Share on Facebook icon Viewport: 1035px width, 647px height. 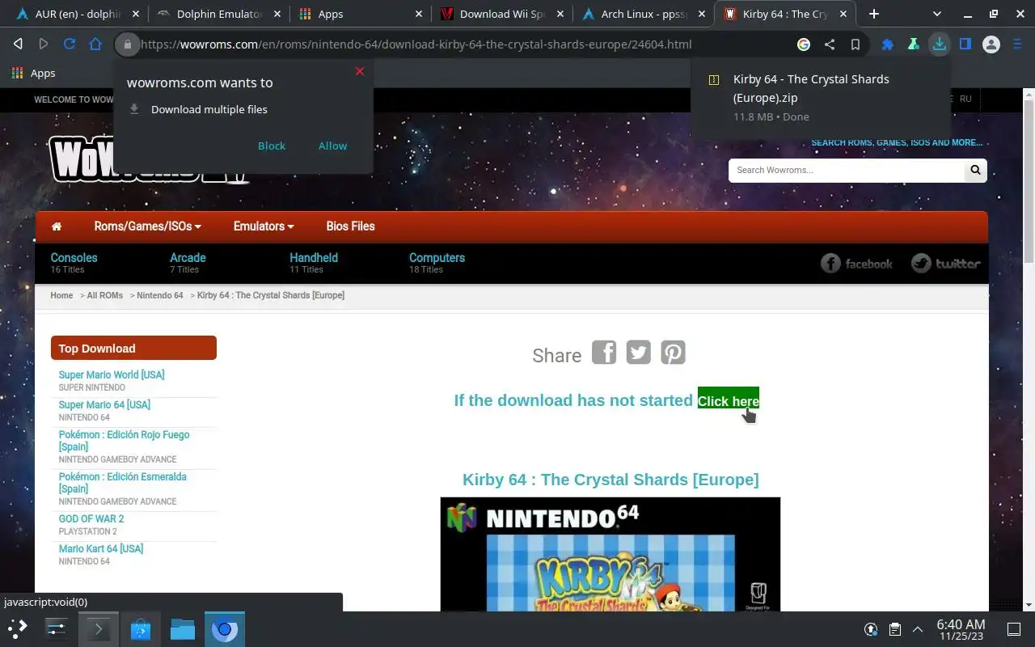tap(604, 353)
